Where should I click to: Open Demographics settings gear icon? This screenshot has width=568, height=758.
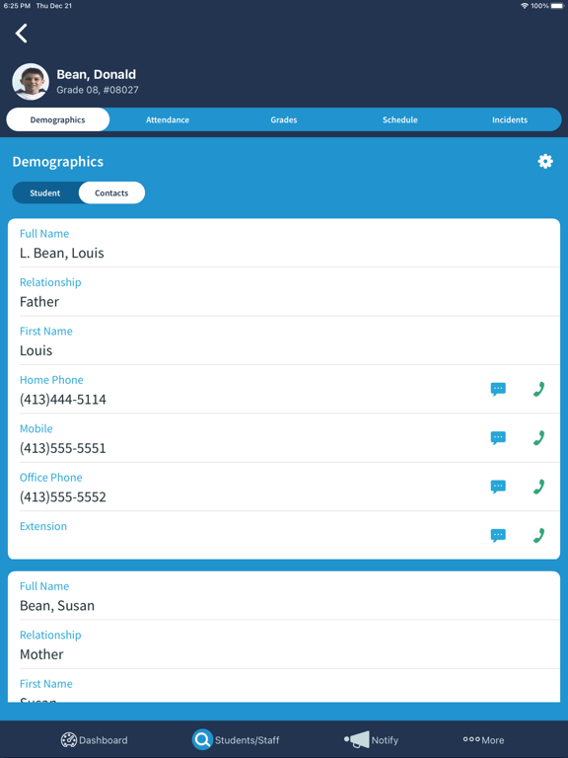click(x=545, y=162)
